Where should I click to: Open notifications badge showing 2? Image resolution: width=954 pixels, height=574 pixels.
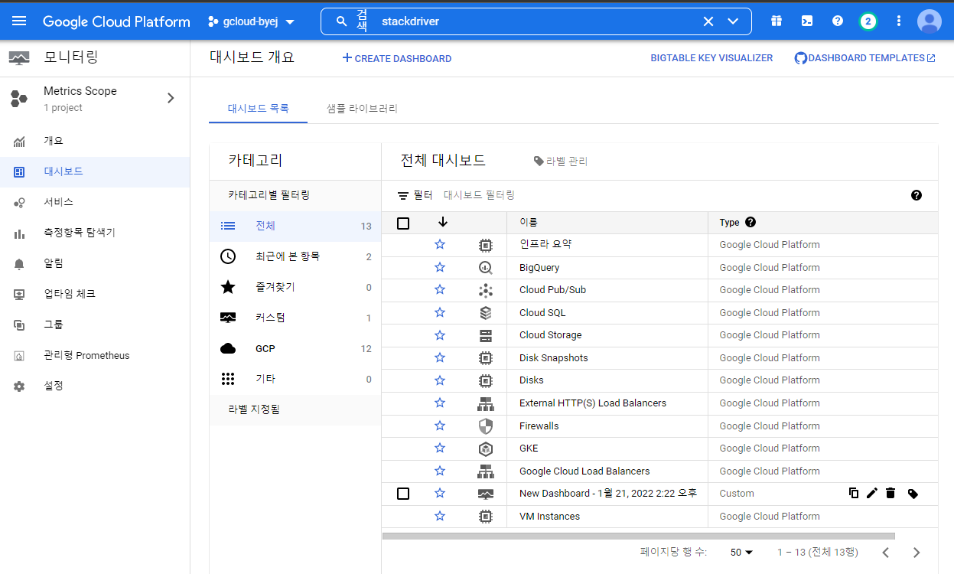click(x=868, y=21)
